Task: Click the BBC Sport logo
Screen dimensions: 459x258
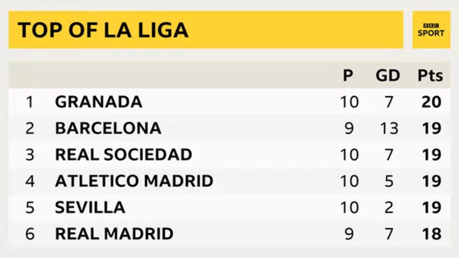Action: (431, 30)
